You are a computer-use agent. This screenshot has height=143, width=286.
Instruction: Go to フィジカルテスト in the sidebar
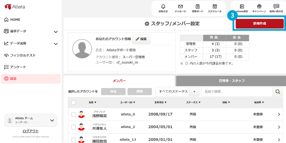23,55
